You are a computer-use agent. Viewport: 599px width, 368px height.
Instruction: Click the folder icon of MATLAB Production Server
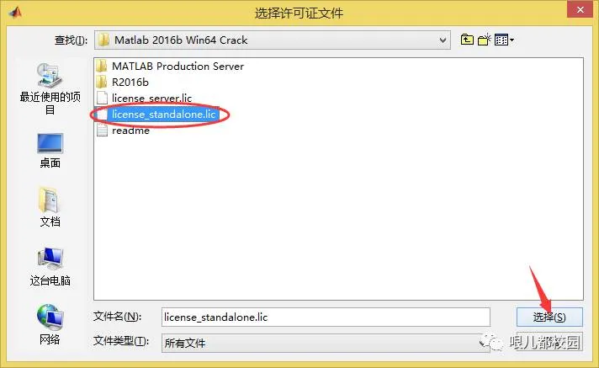[102, 67]
